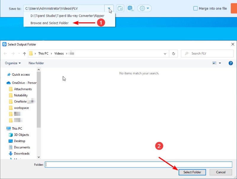The image size is (237, 179).
Task: Open Downloads in sidebar
Action: (x=22, y=154)
